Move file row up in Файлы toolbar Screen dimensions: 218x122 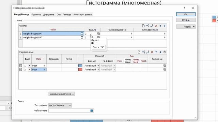pos(160,26)
